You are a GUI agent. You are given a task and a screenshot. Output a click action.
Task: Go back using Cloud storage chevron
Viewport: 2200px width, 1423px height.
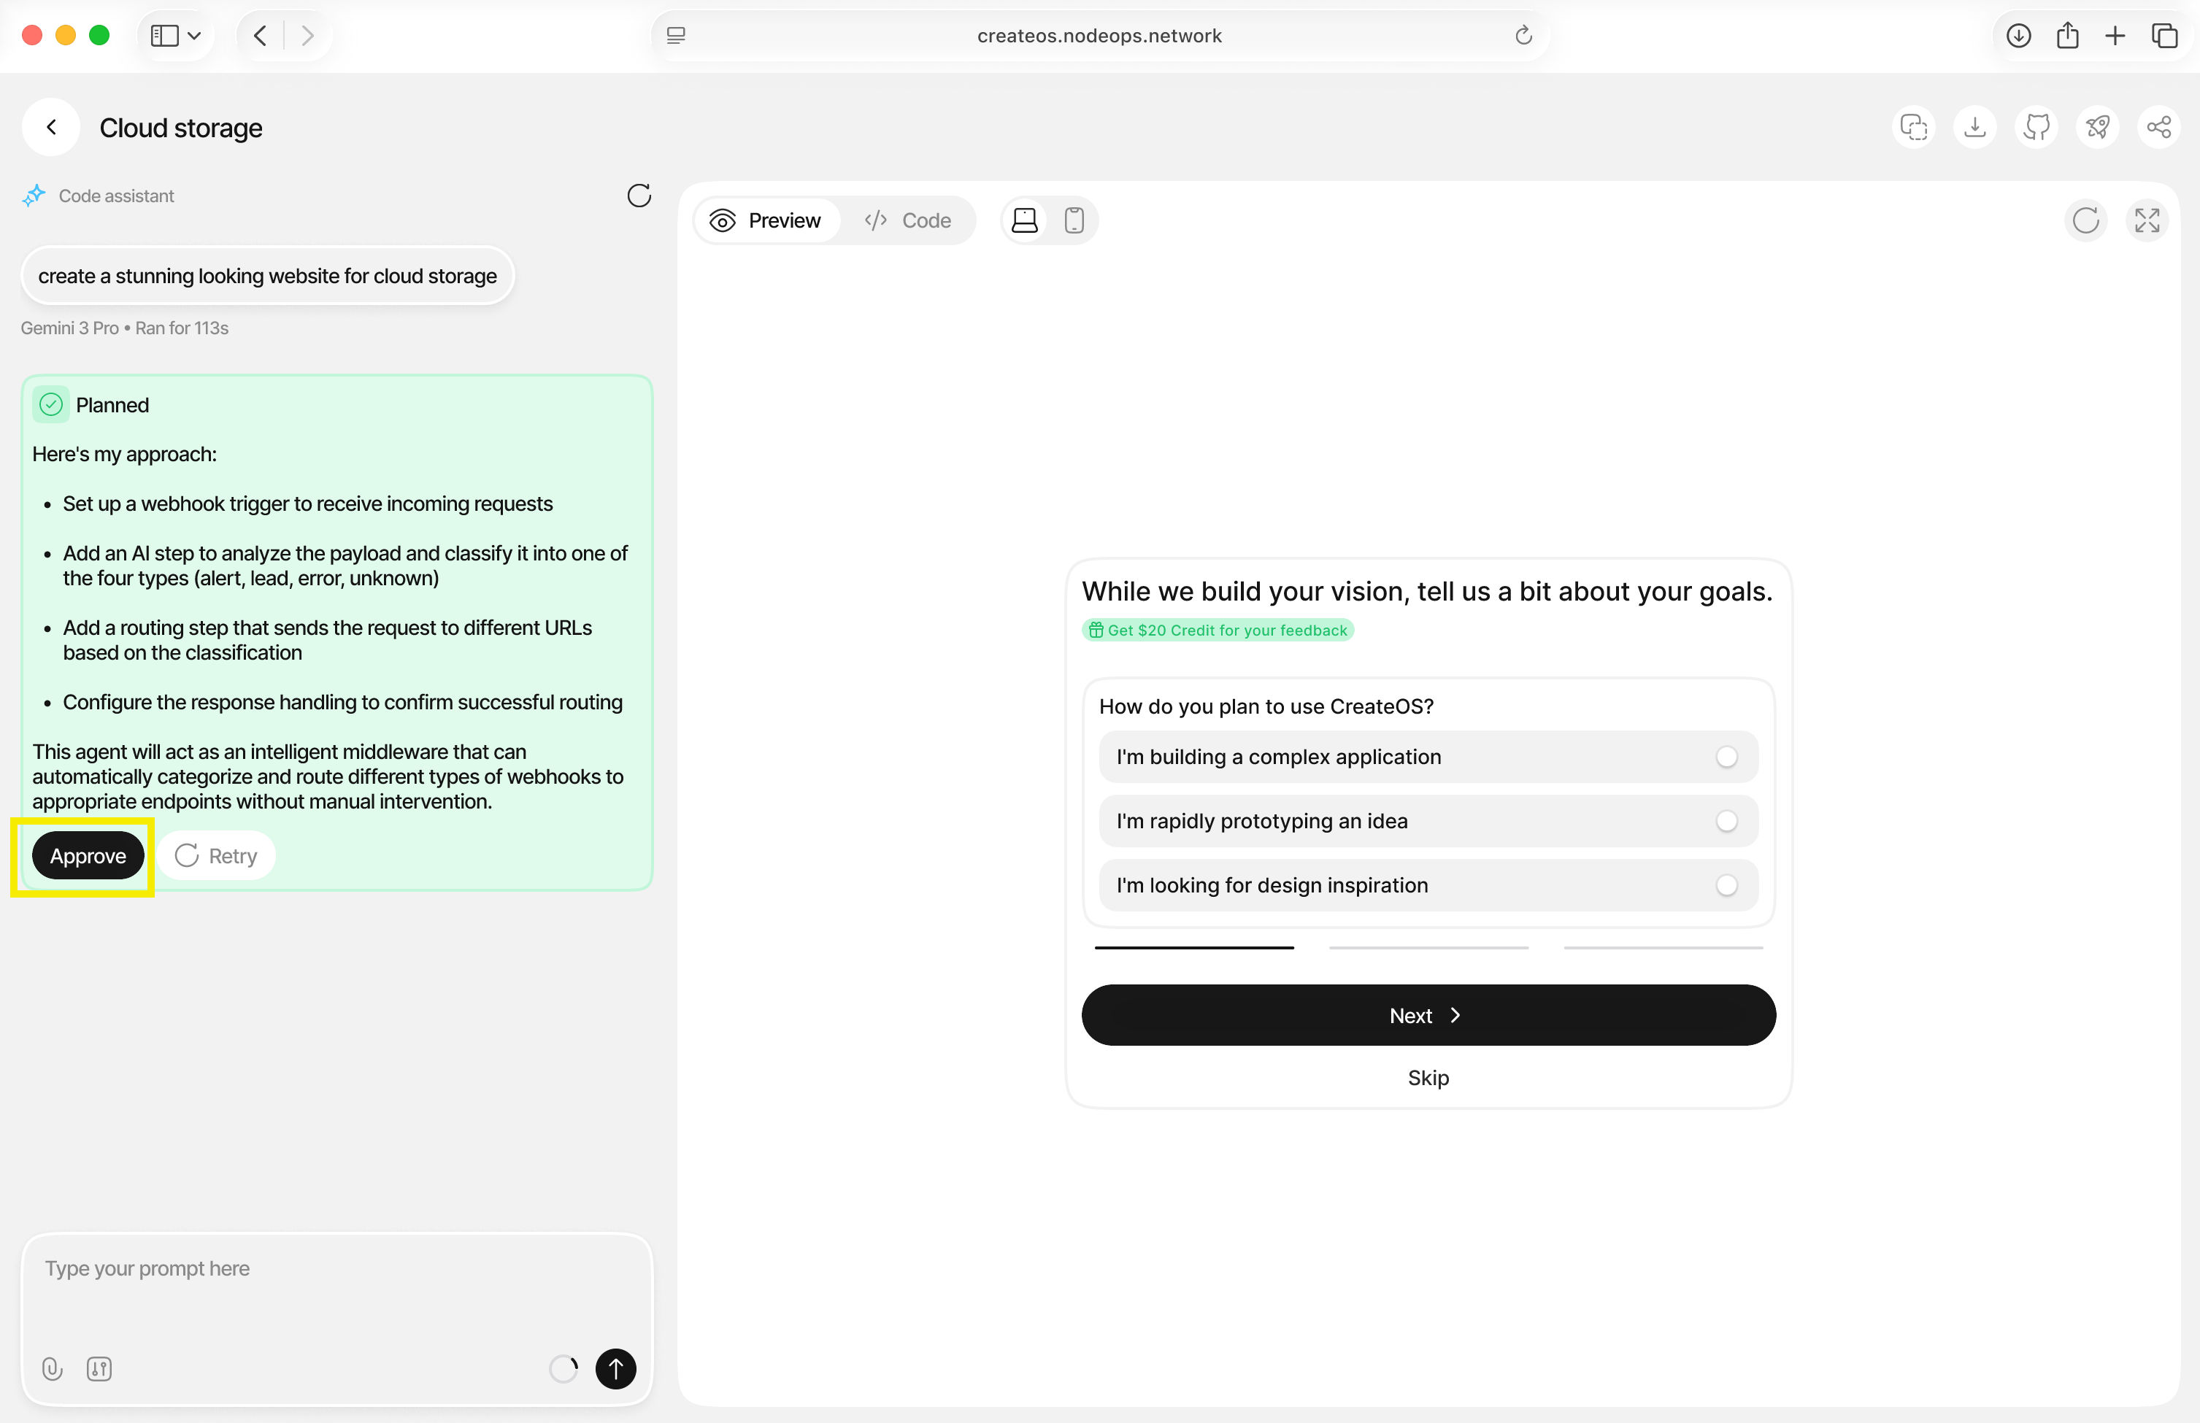coord(52,128)
